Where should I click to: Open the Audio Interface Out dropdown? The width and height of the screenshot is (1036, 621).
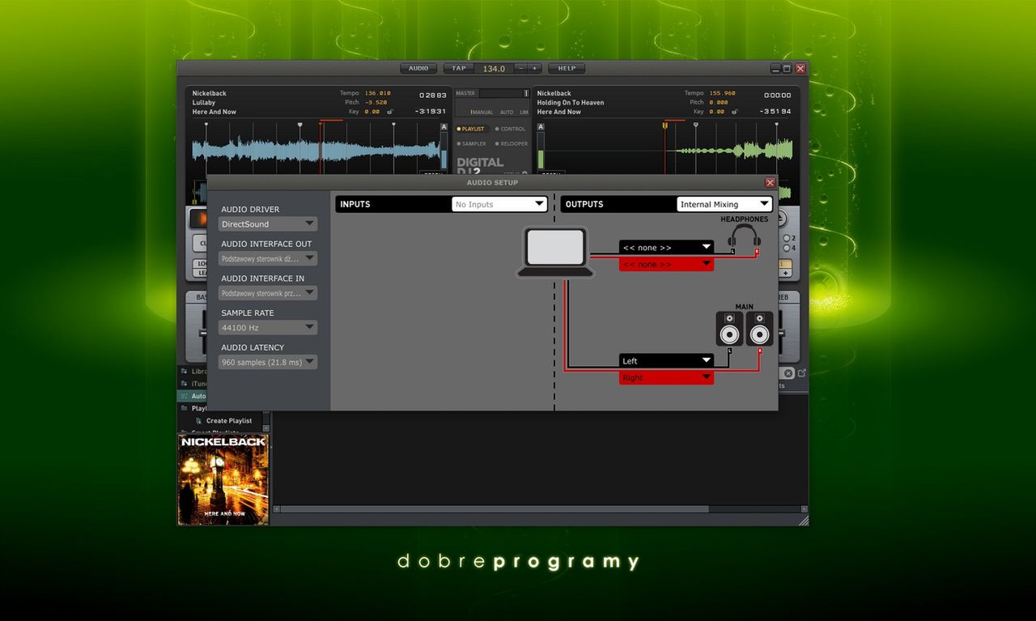267,259
